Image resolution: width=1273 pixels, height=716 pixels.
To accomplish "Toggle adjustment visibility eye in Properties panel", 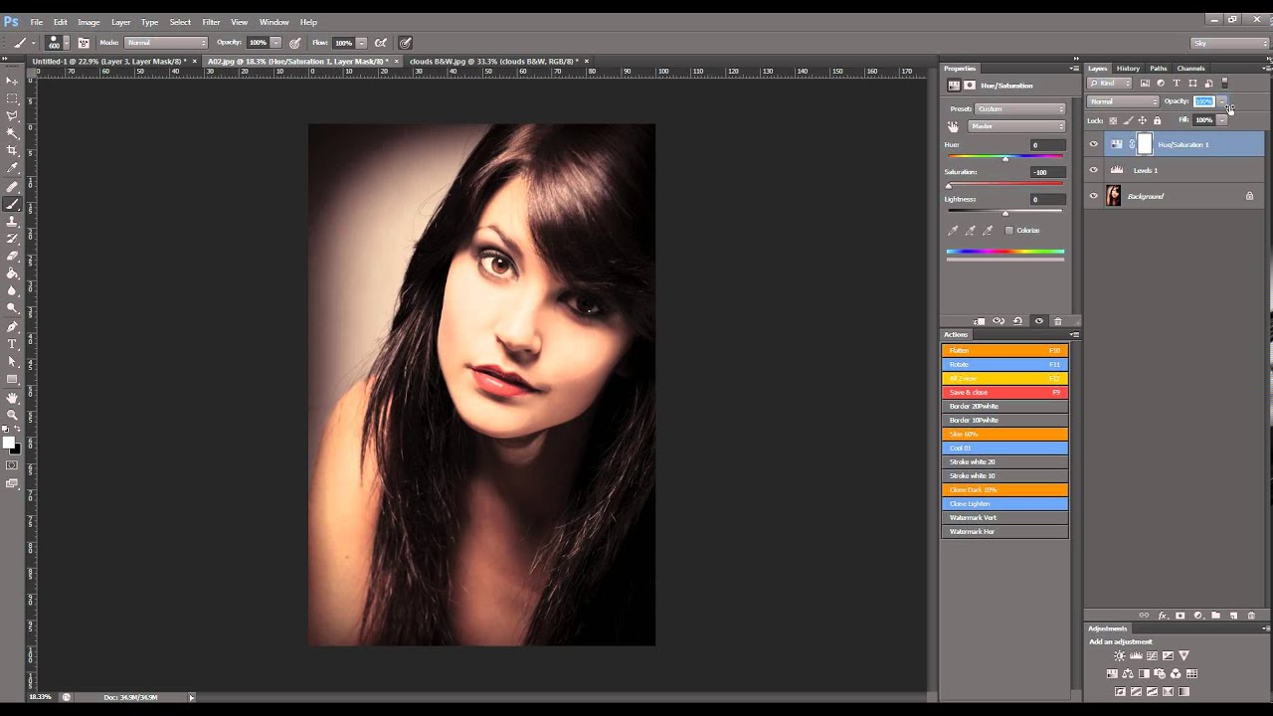I will 1038,321.
